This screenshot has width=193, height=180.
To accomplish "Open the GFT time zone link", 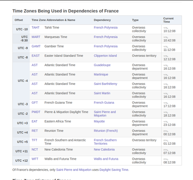I will click(x=35, y=103).
